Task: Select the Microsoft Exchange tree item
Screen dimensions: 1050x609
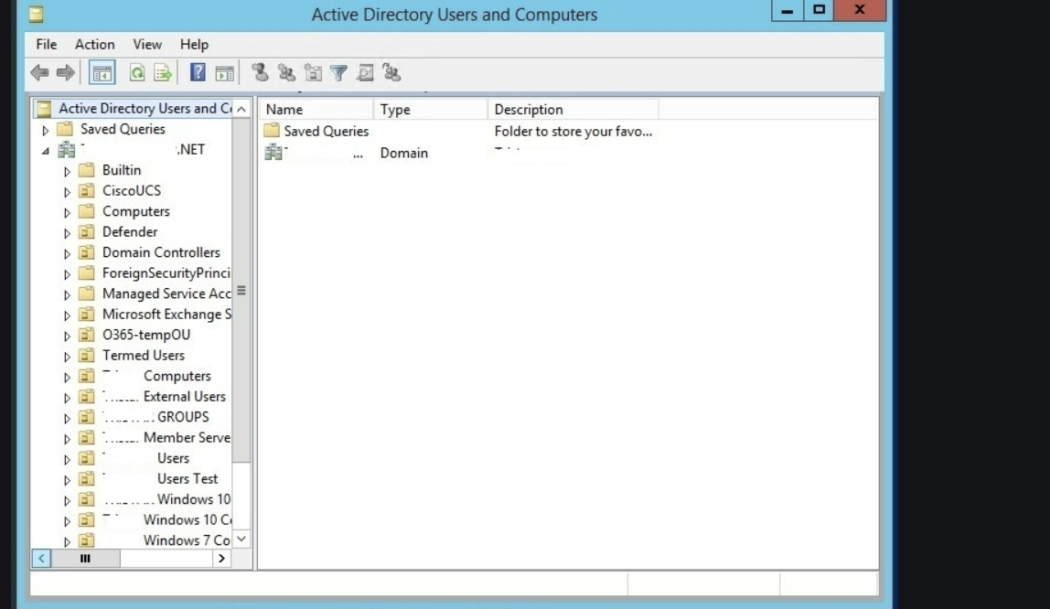Action: (166, 314)
